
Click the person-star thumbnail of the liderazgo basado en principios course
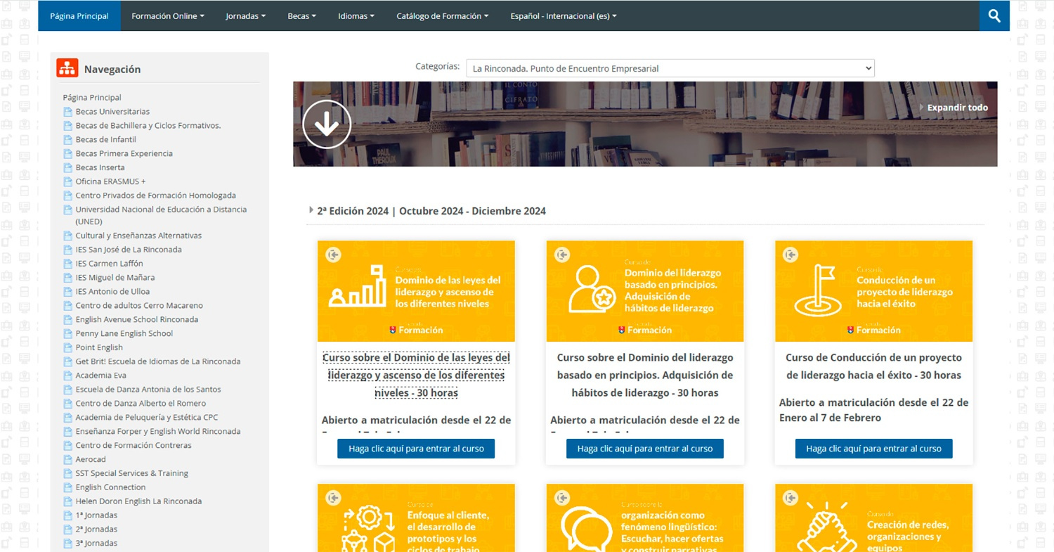click(592, 288)
